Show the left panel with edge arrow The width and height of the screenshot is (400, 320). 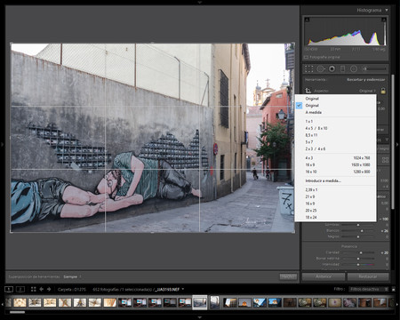point(2,145)
